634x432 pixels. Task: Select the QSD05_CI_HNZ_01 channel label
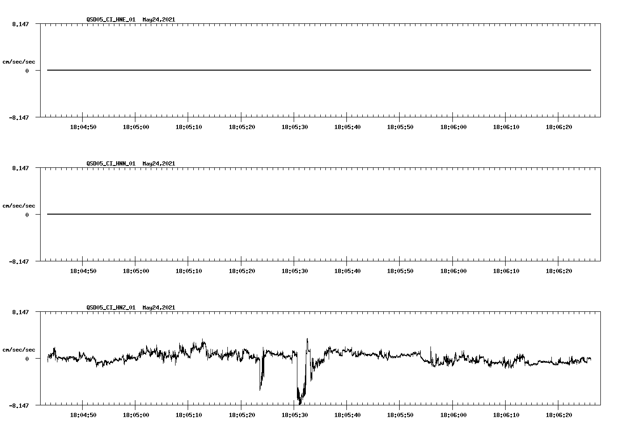pyautogui.click(x=110, y=308)
